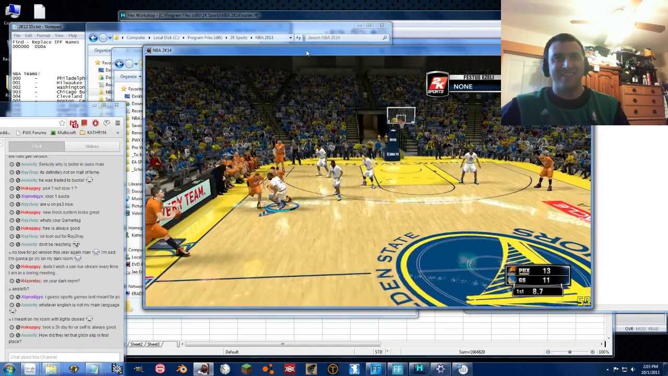Select Favorites in front Explorer navigation pane
This screenshot has width=668, height=376.
[135, 89]
